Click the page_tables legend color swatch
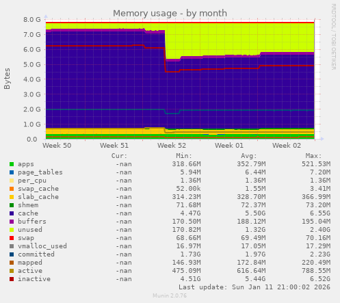 [x=12, y=172]
